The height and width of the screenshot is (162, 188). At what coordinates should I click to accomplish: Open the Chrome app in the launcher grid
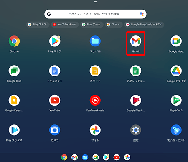pos(14,41)
